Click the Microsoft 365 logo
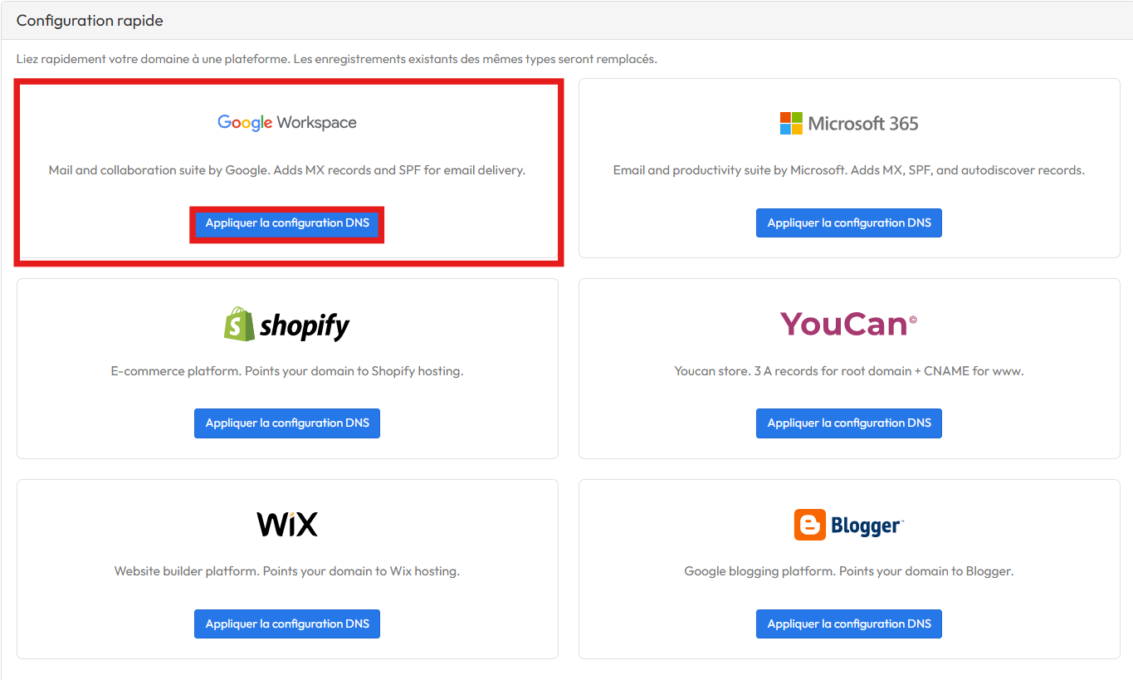The image size is (1133, 680). click(849, 124)
